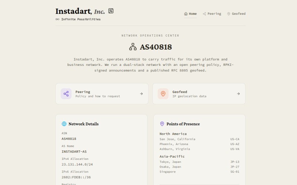Click the JP-27 region code
This screenshot has height=185, width=297.
(x=235, y=167)
